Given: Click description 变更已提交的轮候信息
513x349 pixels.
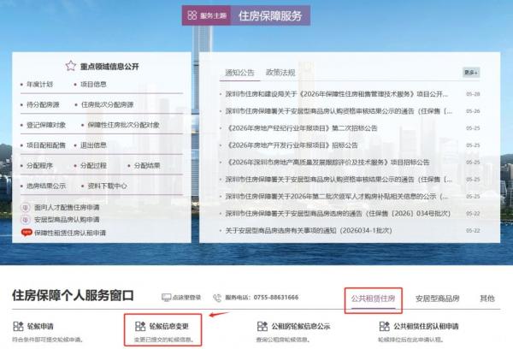Looking at the screenshot, I should tap(163, 340).
